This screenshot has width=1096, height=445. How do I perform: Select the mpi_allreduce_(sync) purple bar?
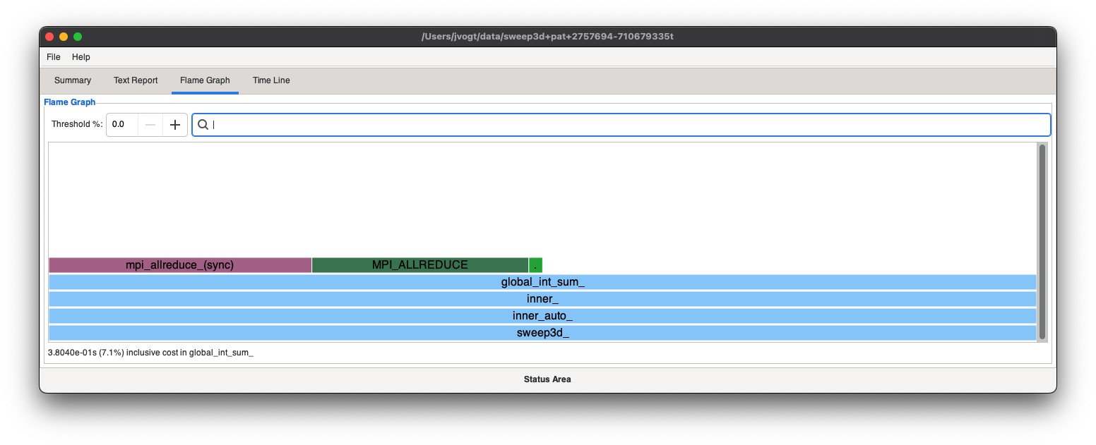[x=179, y=265]
